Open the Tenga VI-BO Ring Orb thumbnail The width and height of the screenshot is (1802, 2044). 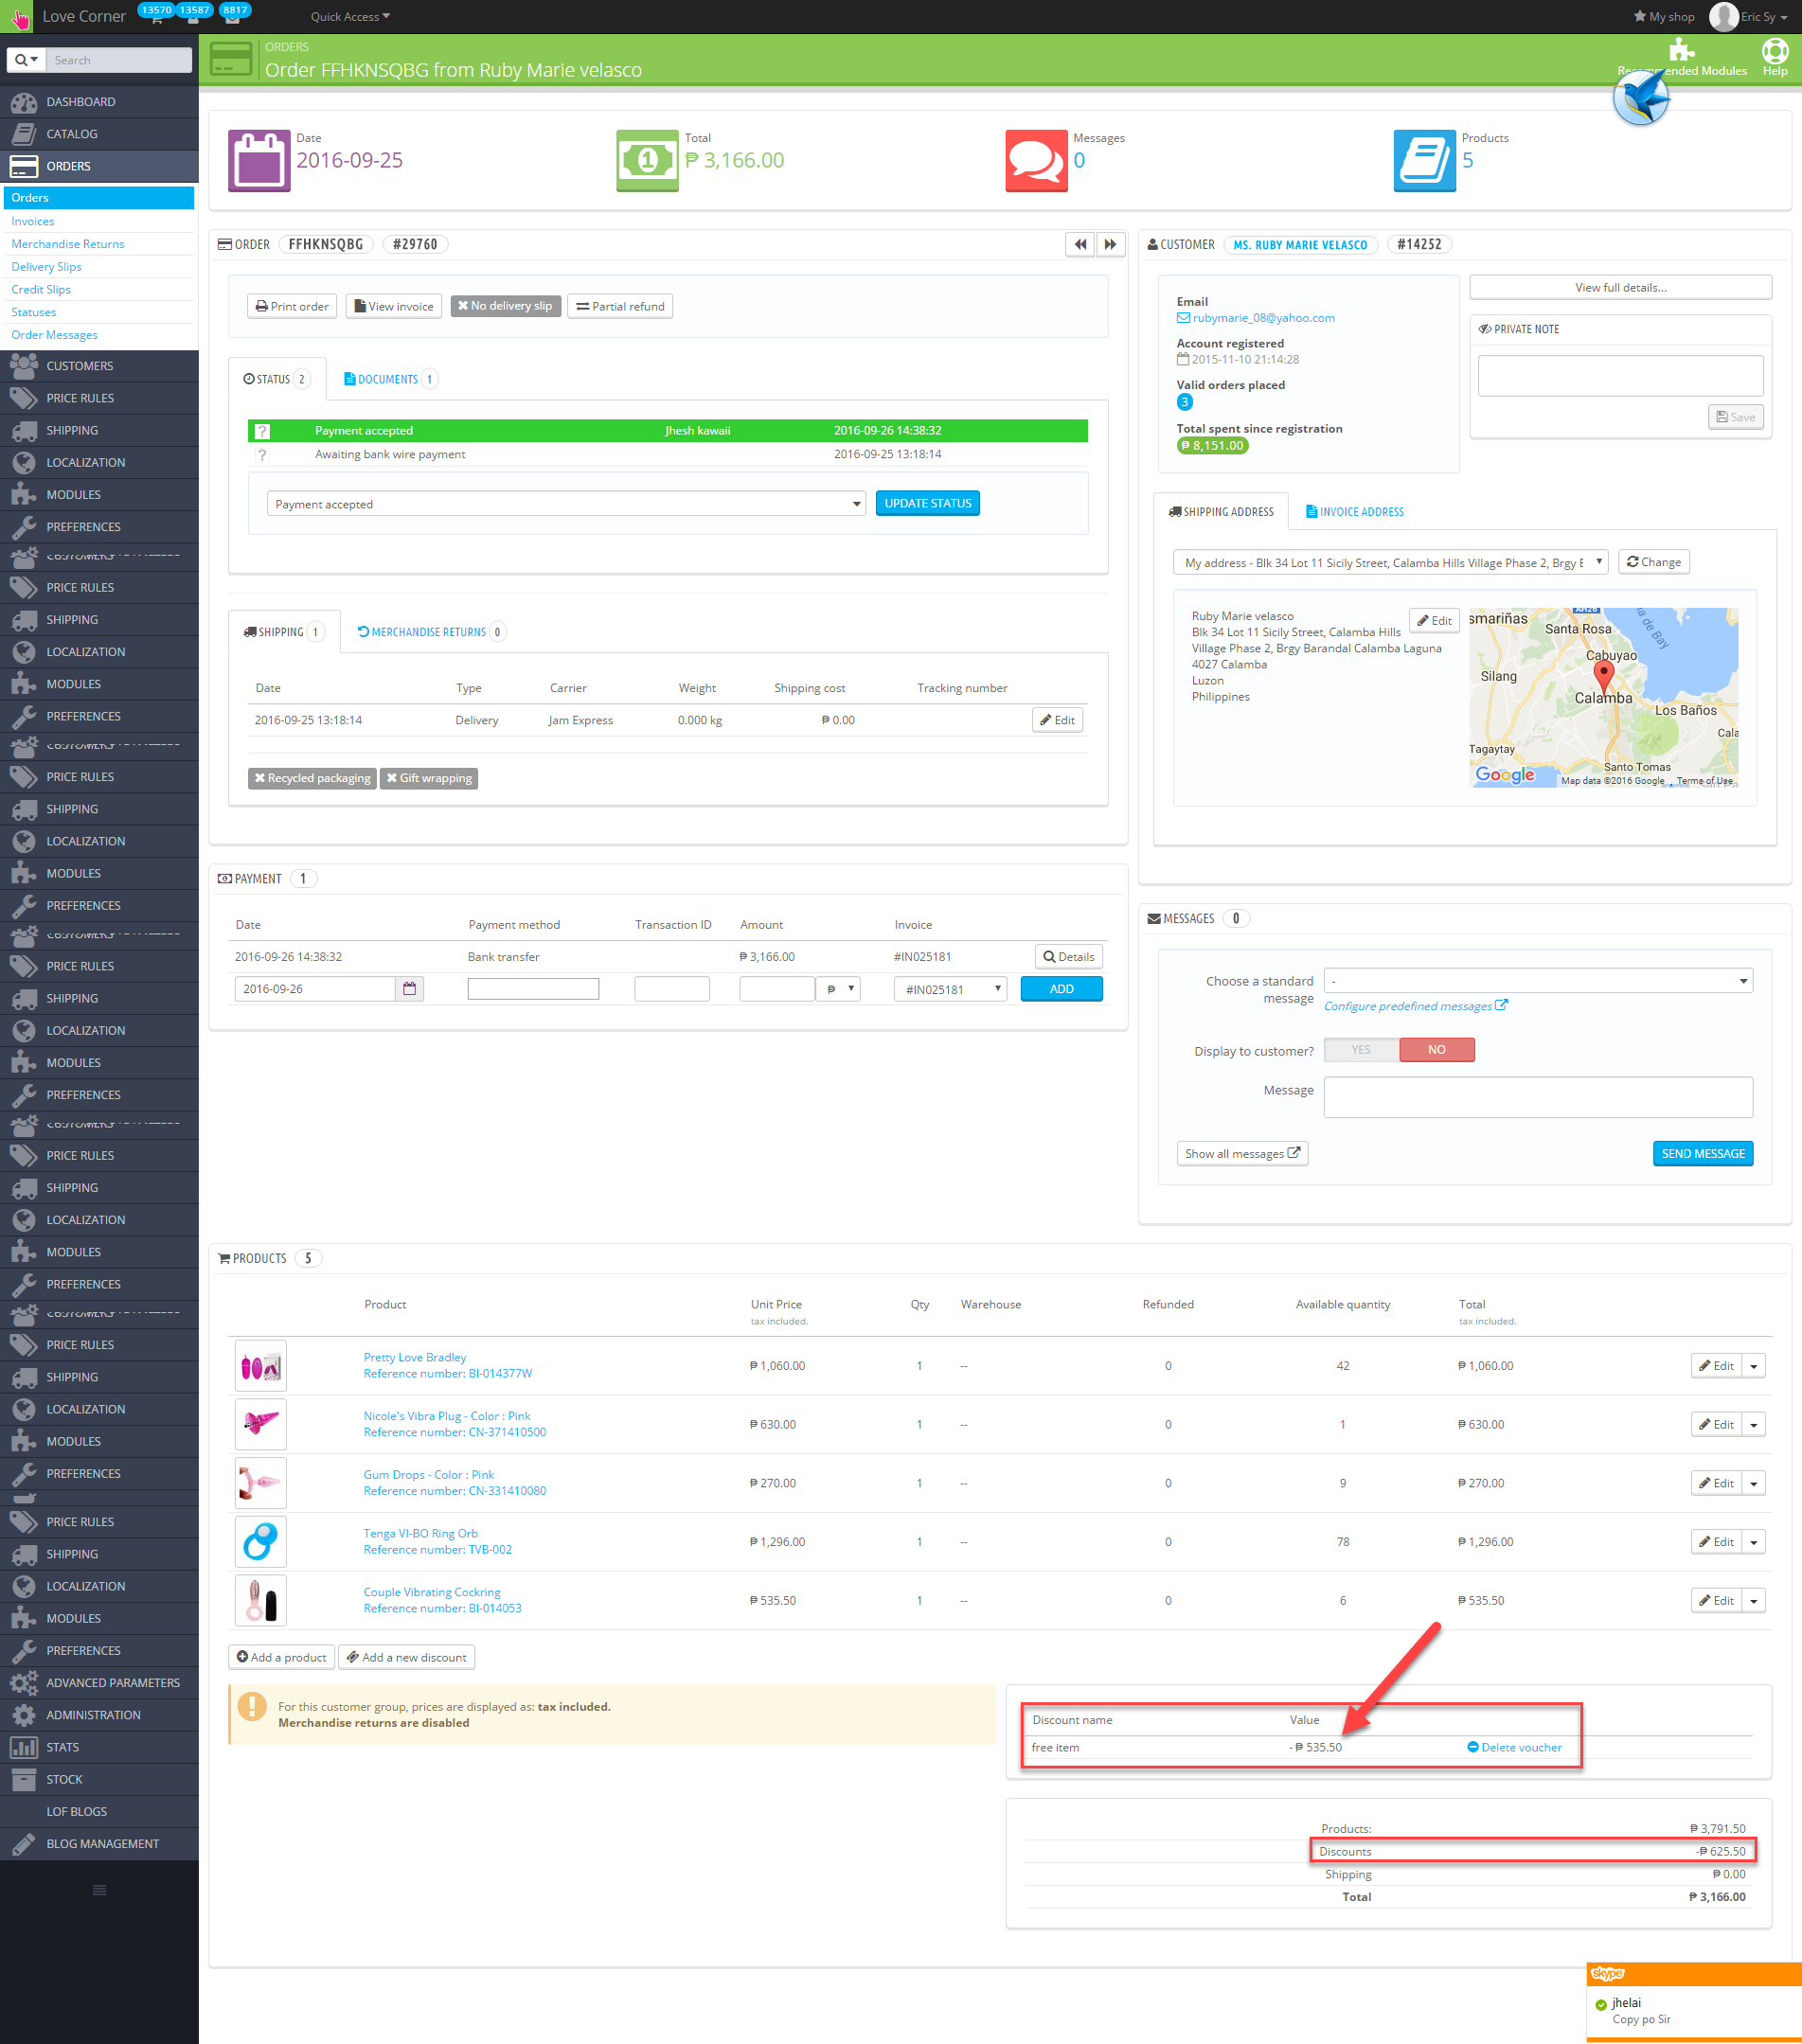pos(261,1542)
